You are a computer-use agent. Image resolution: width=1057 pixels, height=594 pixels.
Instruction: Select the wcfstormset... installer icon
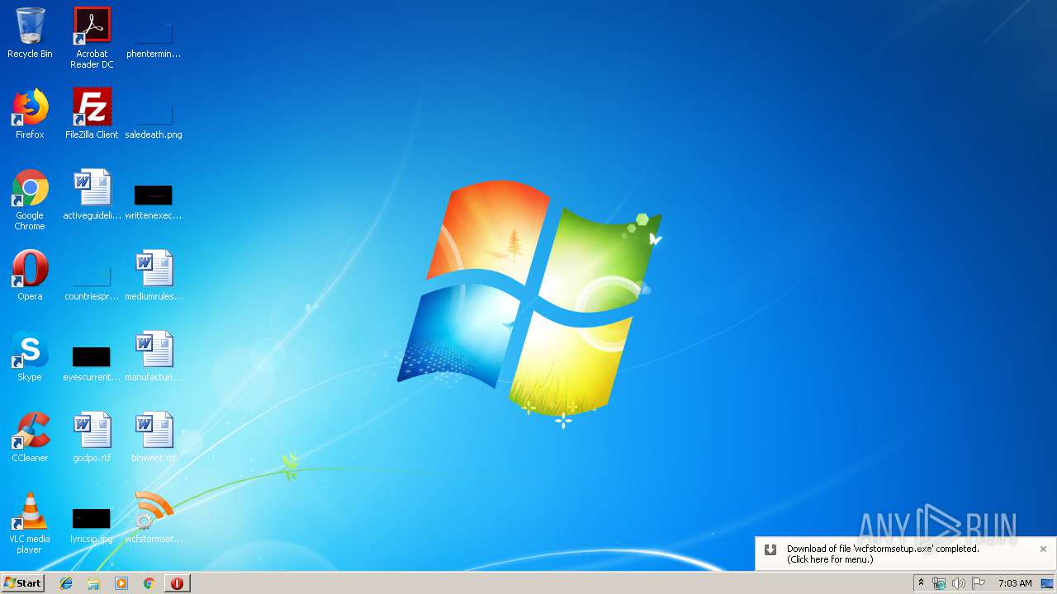click(x=154, y=518)
